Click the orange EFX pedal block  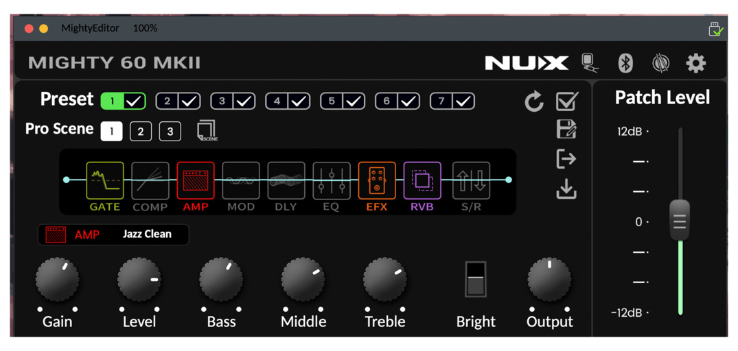376,181
